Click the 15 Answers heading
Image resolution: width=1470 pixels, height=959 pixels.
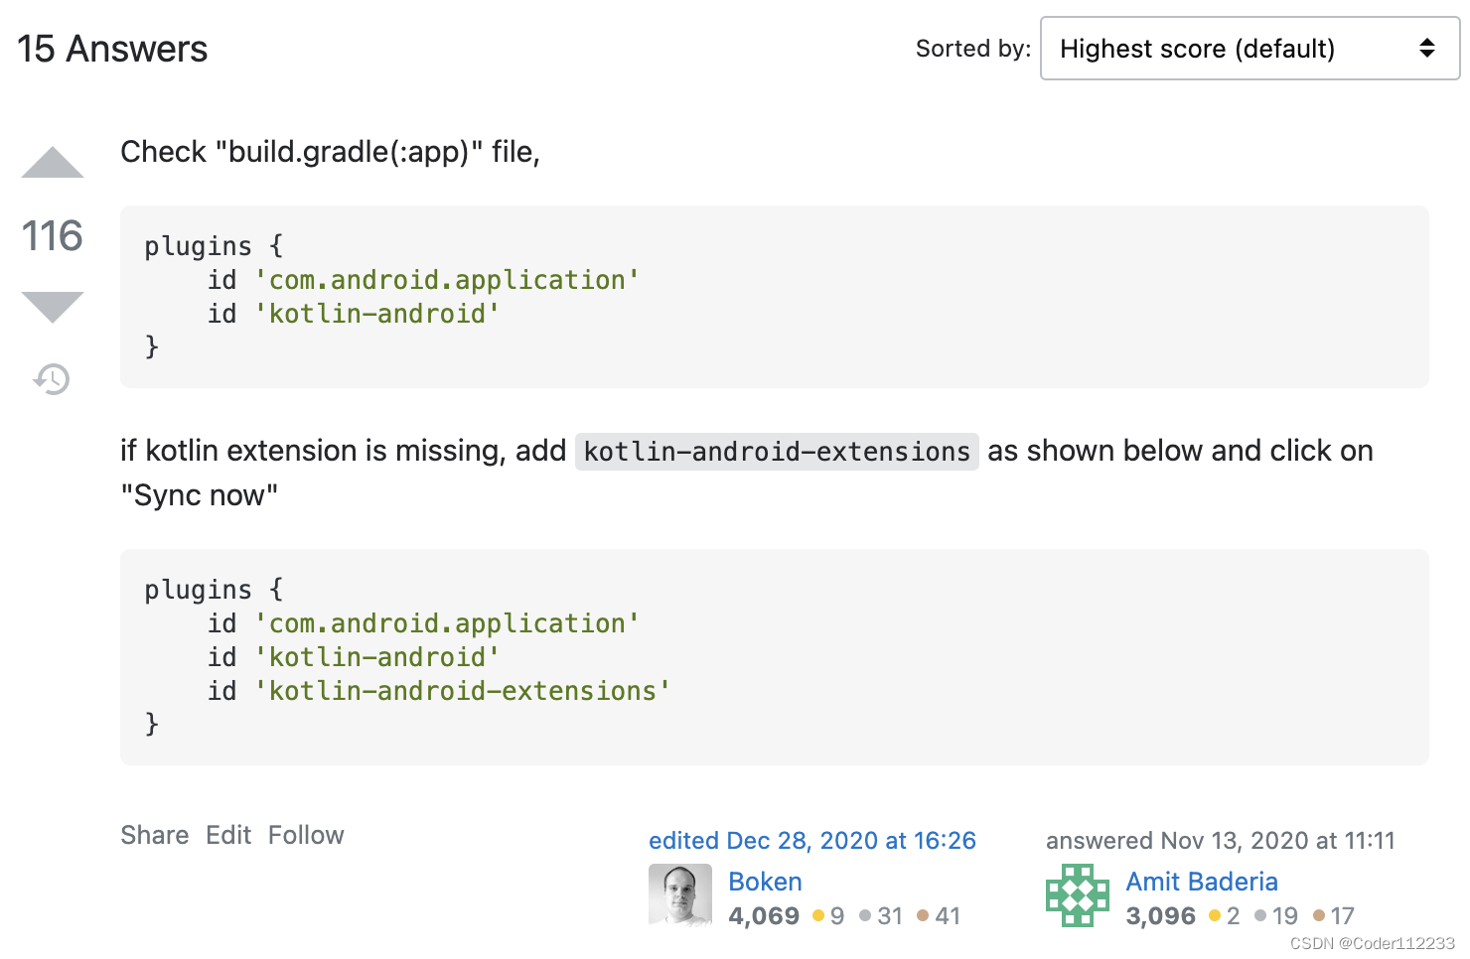pos(112,49)
